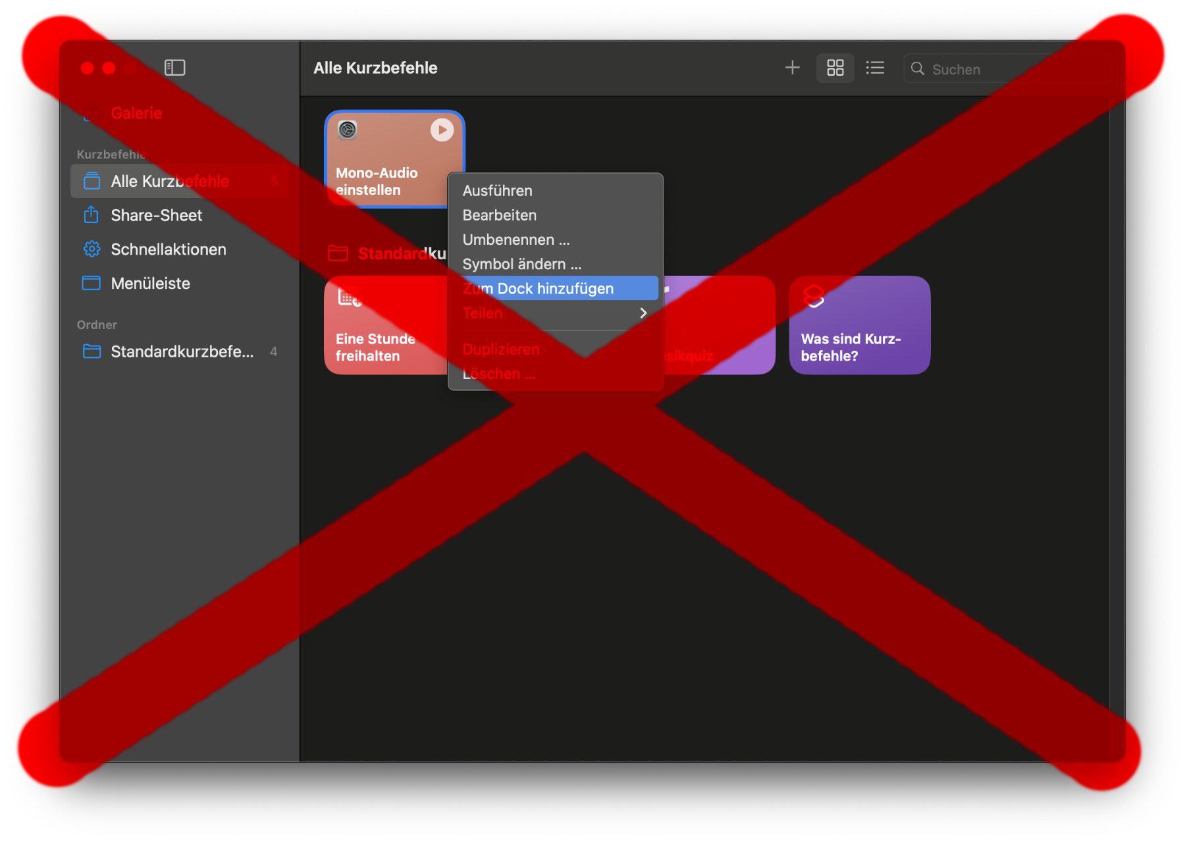Open Schnellaktionen gear item
1185x841 pixels.
(x=168, y=249)
